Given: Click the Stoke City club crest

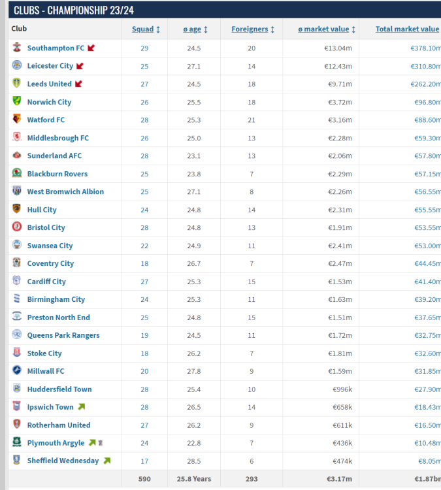Looking at the screenshot, I should pyautogui.click(x=17, y=353).
